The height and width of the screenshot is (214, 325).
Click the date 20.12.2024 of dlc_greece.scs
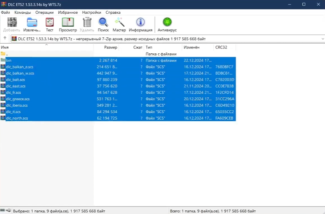point(198,99)
